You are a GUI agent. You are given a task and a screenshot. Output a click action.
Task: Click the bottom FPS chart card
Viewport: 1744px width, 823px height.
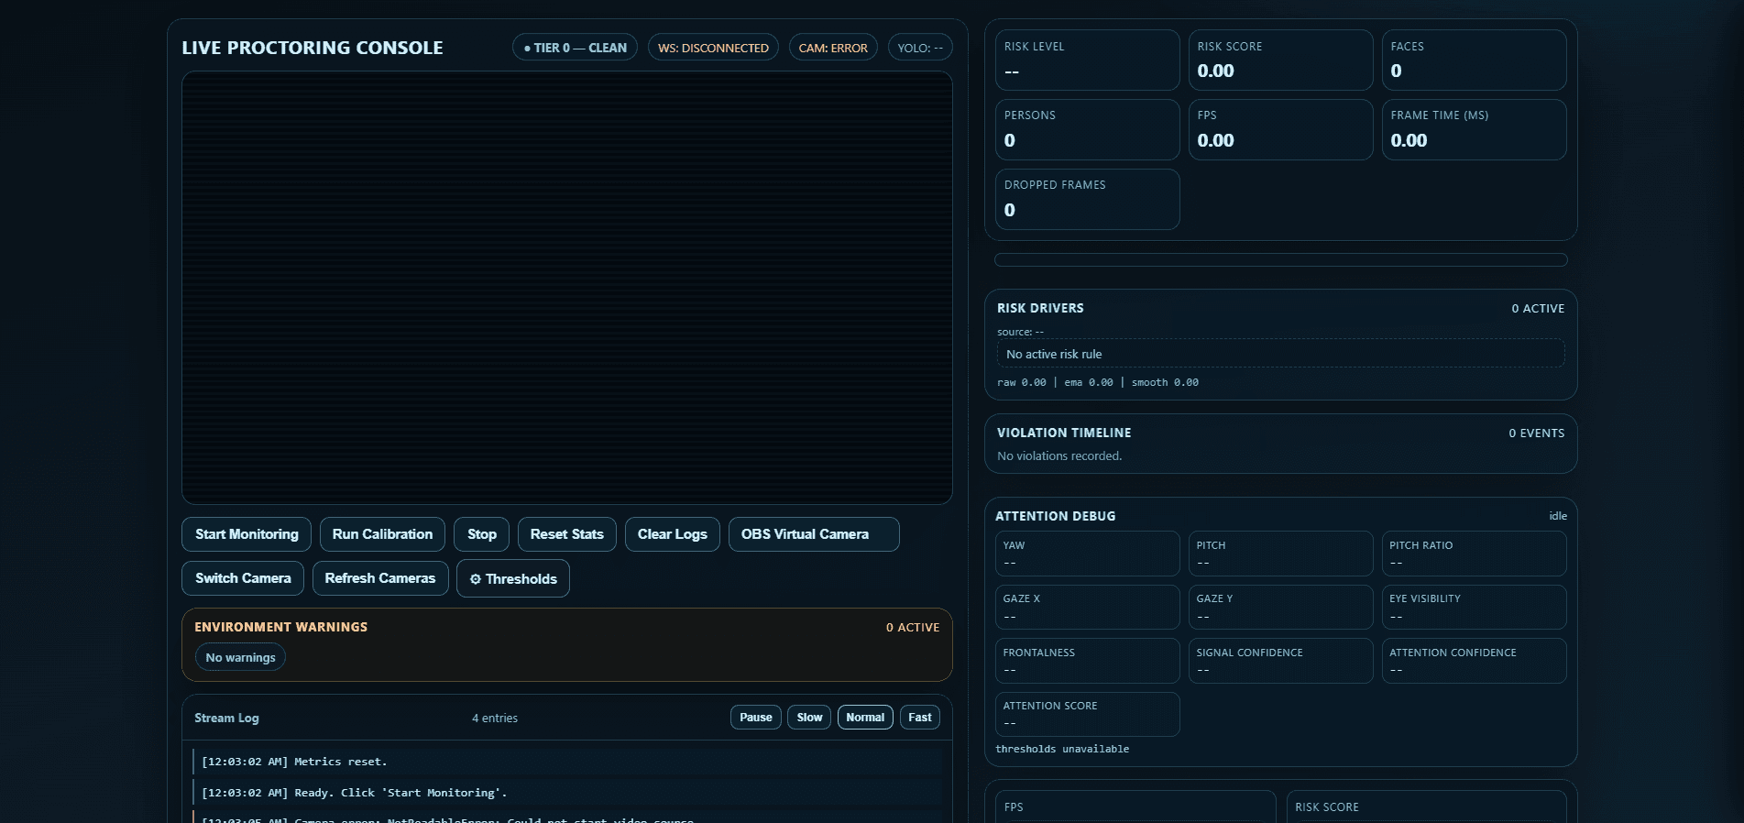click(1135, 807)
